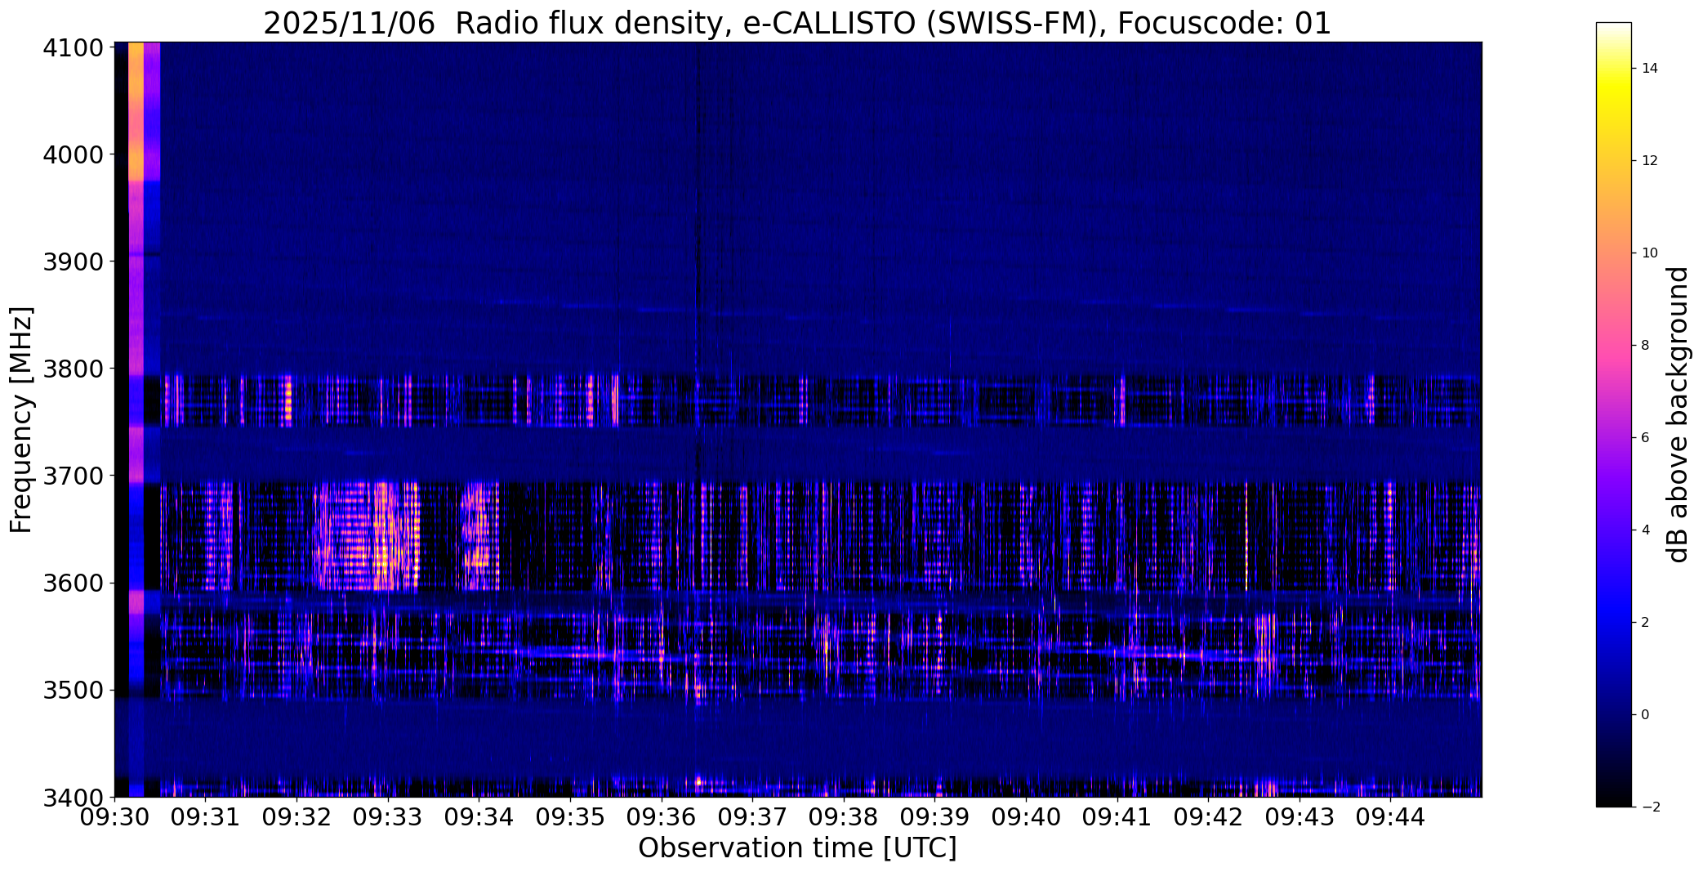Click the time tick label "09:35"
The width and height of the screenshot is (1703, 872).
[x=570, y=817]
